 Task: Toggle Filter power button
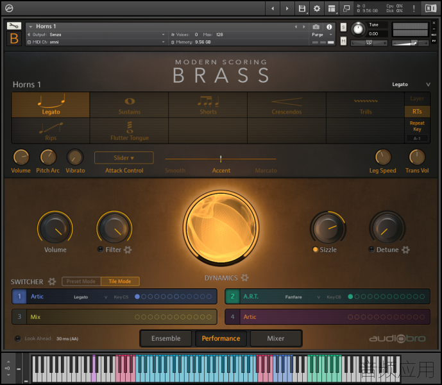click(100, 250)
